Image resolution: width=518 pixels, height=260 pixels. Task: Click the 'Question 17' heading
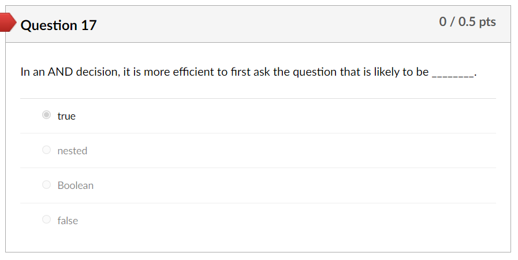[58, 25]
